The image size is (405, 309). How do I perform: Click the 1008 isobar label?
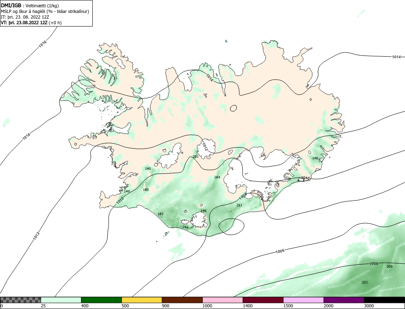point(243,196)
